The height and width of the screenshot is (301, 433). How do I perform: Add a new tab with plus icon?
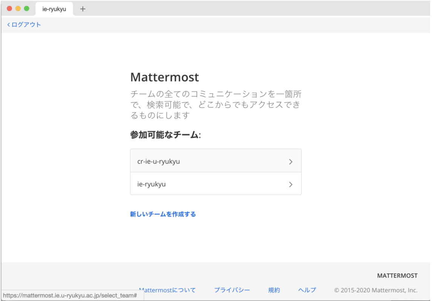(x=83, y=9)
